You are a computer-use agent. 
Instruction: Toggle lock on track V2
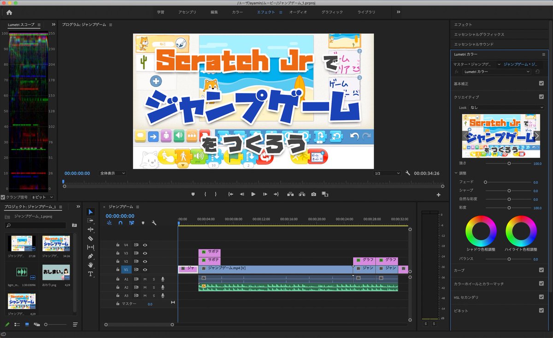point(118,262)
